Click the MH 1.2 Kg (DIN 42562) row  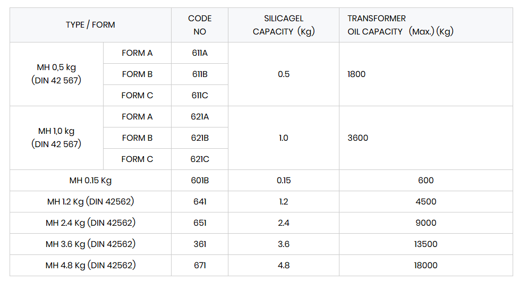(x=261, y=201)
